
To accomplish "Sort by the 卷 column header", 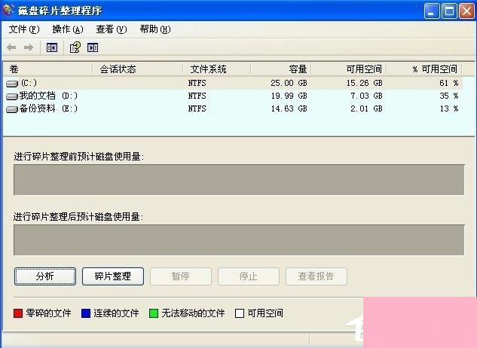I will coord(47,69).
